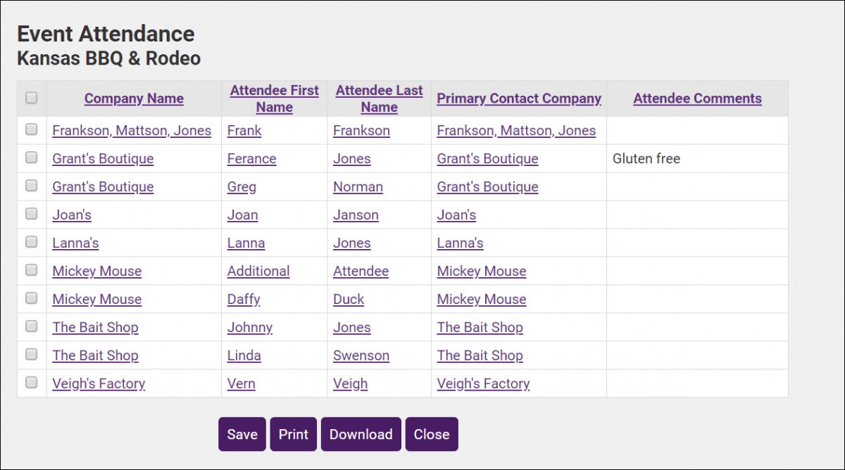Screen dimensions: 845x470
Task: Open Veigh's Factory primary contact company link
Action: (483, 384)
